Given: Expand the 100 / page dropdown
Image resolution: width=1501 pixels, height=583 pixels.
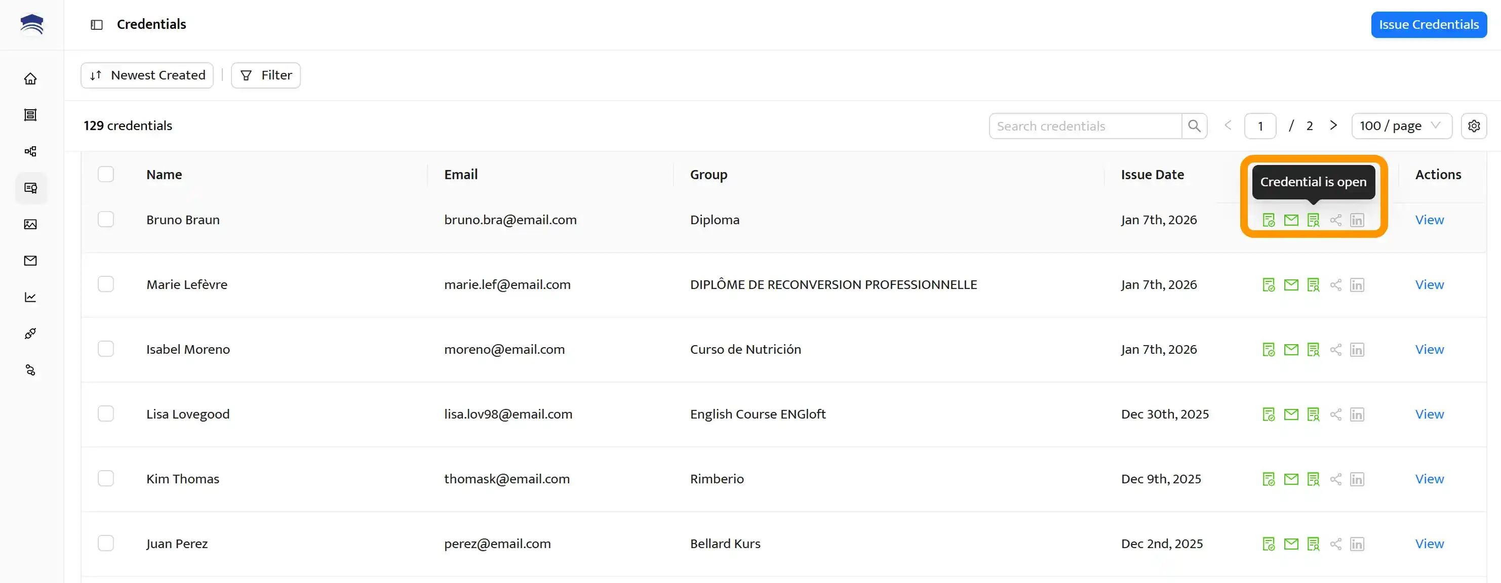Looking at the screenshot, I should [1401, 126].
